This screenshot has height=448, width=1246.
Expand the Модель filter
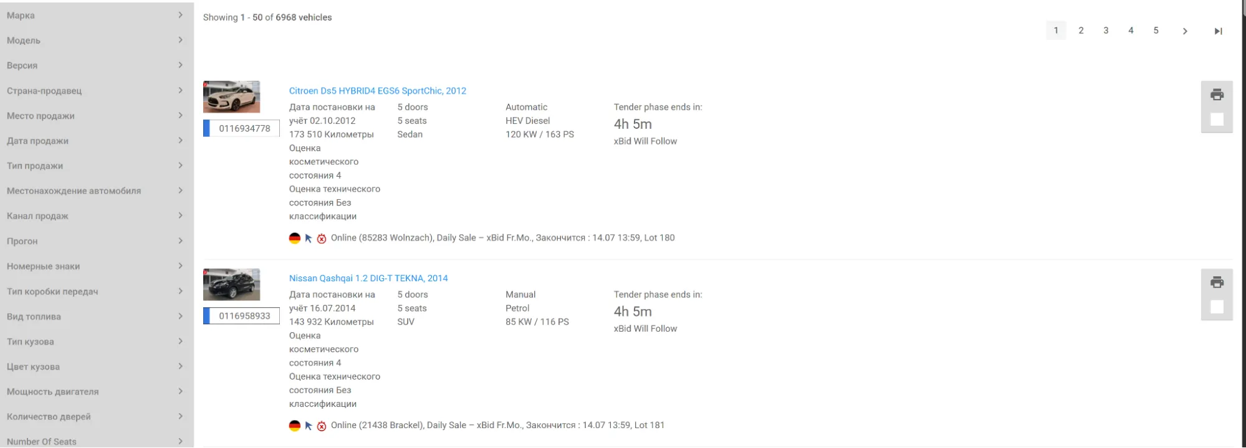pyautogui.click(x=96, y=40)
